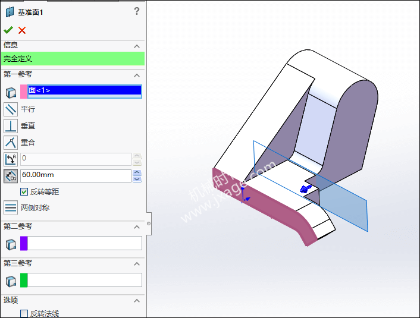
Task: Collapse the 第一参考 section
Action: coord(137,75)
